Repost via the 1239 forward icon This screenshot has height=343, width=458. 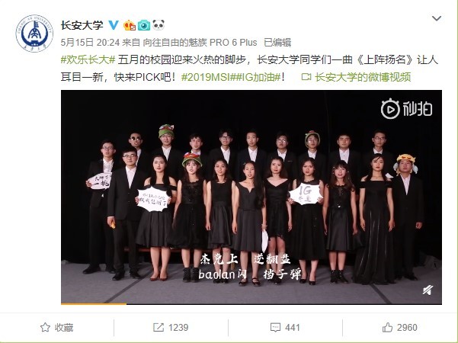[x=171, y=328]
